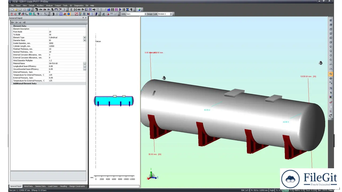Switch to the Seismic Data tab

coord(40,186)
